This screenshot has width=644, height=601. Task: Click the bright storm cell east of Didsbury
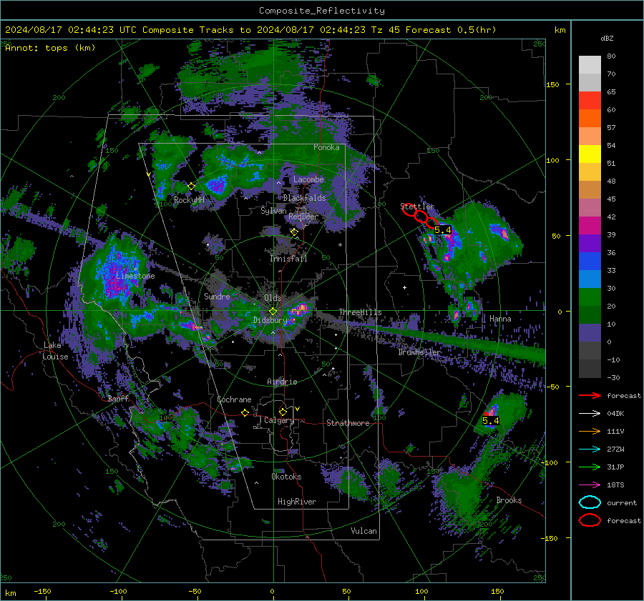(x=299, y=309)
